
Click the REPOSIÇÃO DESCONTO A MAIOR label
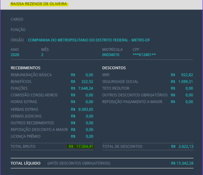point(39,129)
